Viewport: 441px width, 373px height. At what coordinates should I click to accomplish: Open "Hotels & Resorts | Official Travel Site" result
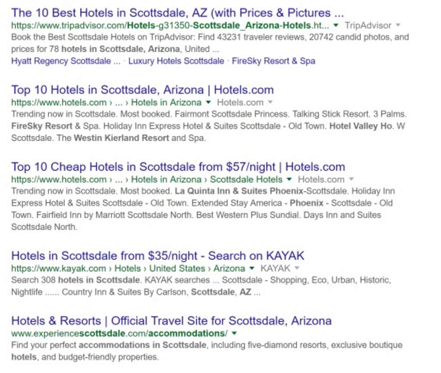point(171,321)
